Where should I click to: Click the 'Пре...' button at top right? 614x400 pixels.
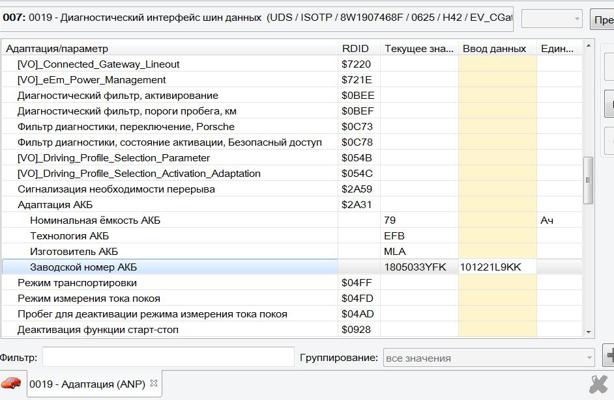[602, 19]
